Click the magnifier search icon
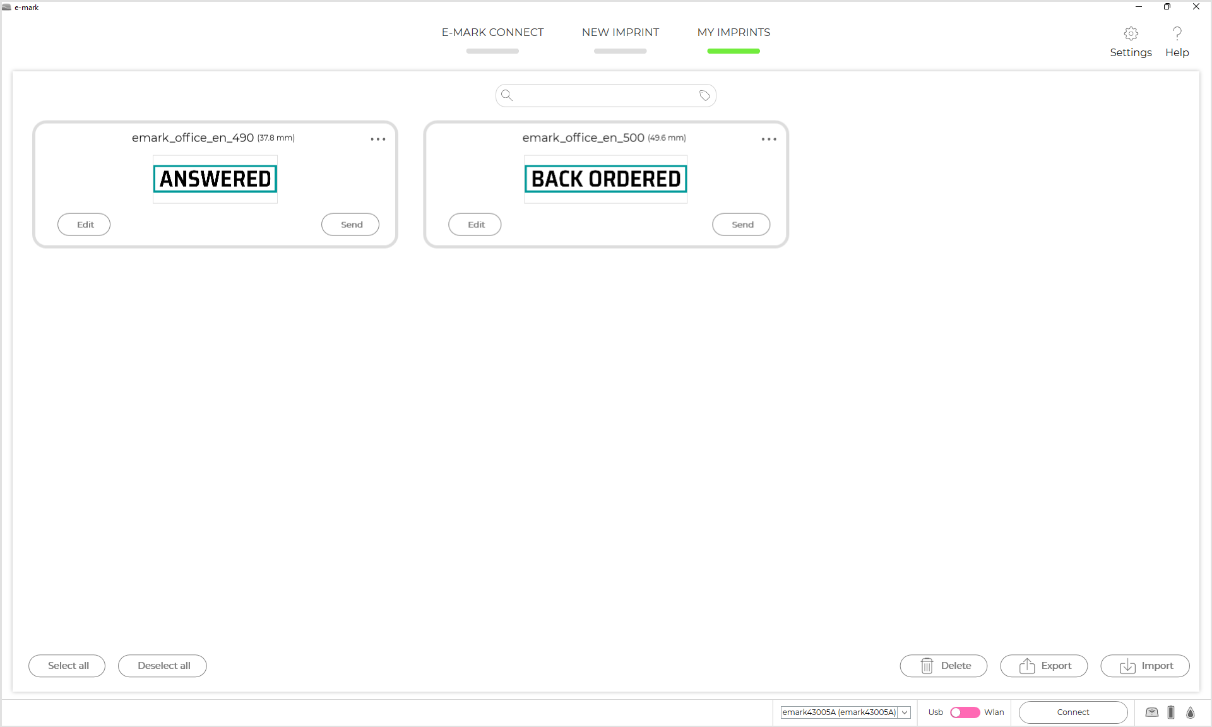Image resolution: width=1212 pixels, height=727 pixels. click(x=506, y=96)
